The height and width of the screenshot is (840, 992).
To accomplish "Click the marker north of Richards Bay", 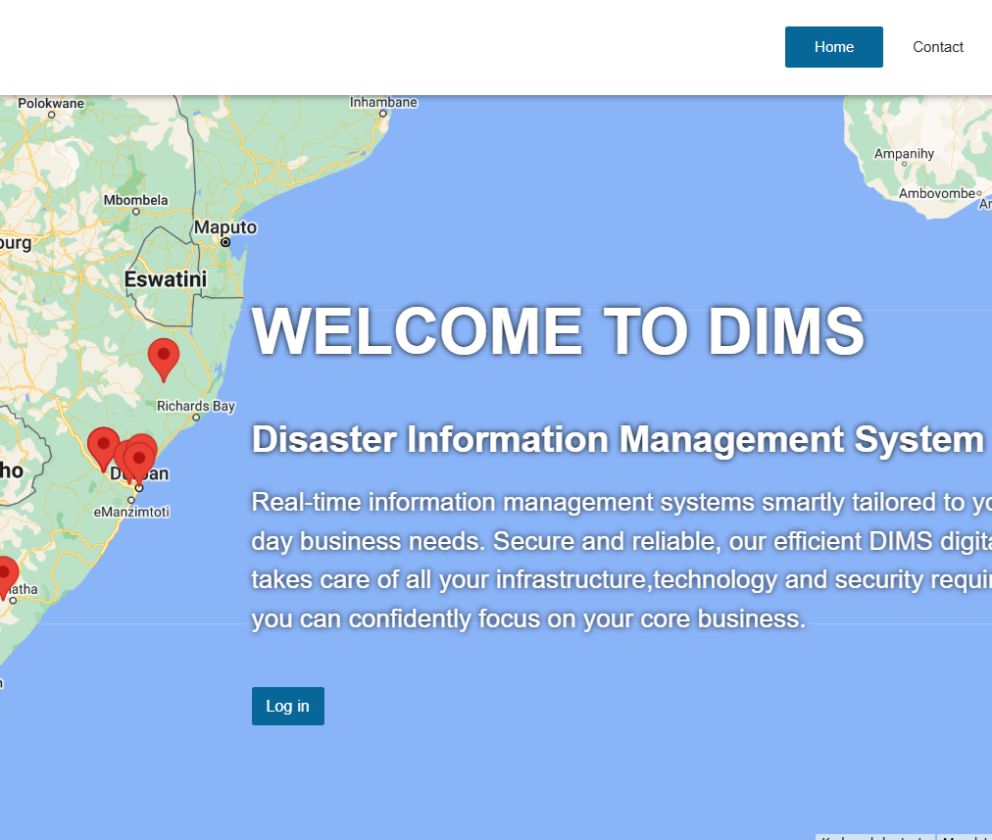I will [164, 357].
